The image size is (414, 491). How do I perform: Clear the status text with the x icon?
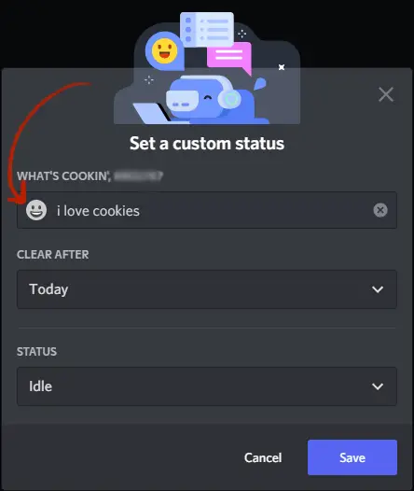click(380, 210)
